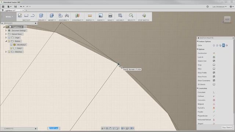Open the data panel grid icon
The image size is (235, 132).
(x=3, y=7)
